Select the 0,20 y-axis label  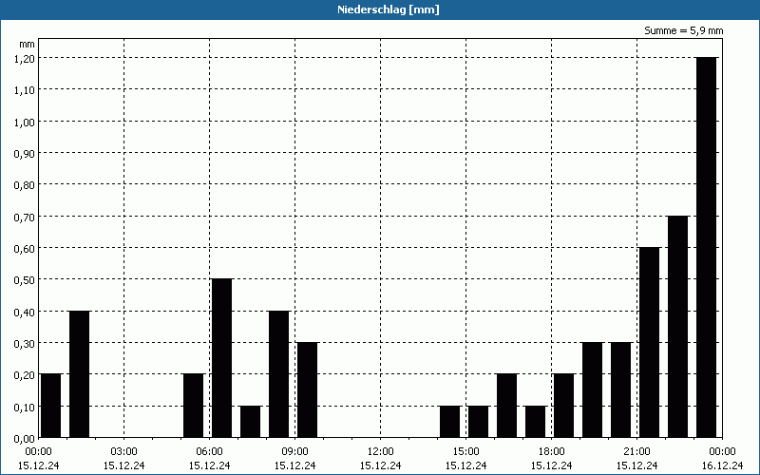pos(24,374)
